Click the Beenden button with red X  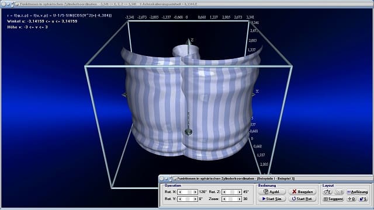[302, 192]
